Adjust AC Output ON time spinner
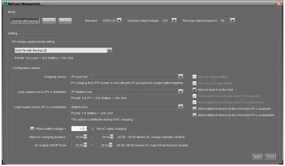 85,145
